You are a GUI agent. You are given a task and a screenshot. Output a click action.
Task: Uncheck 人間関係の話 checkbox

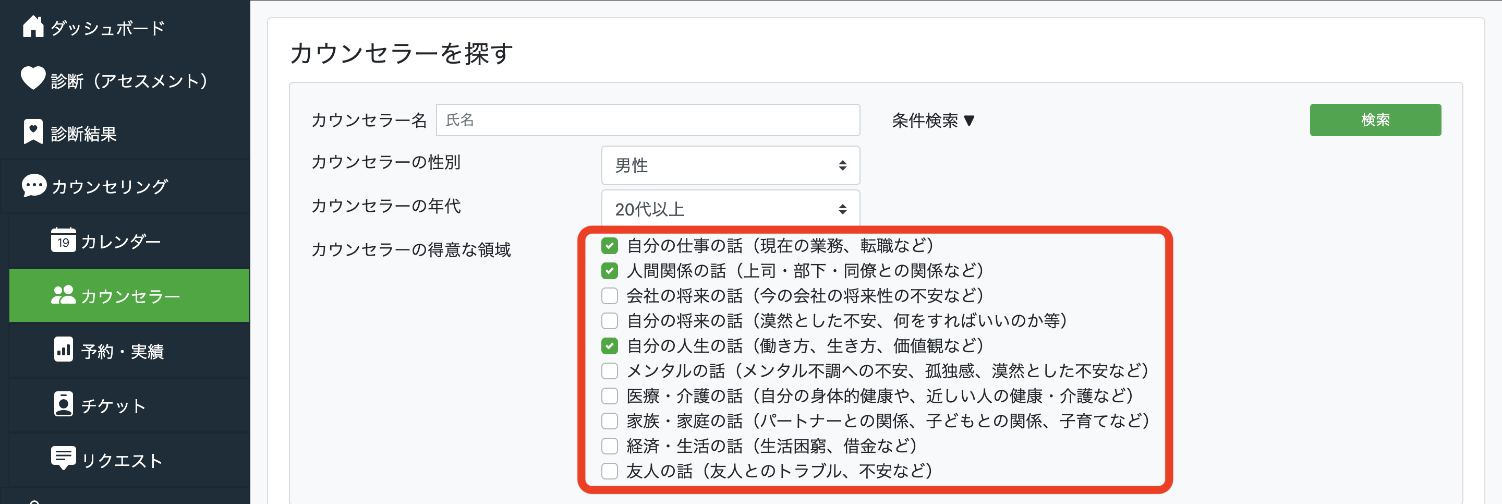(x=609, y=271)
